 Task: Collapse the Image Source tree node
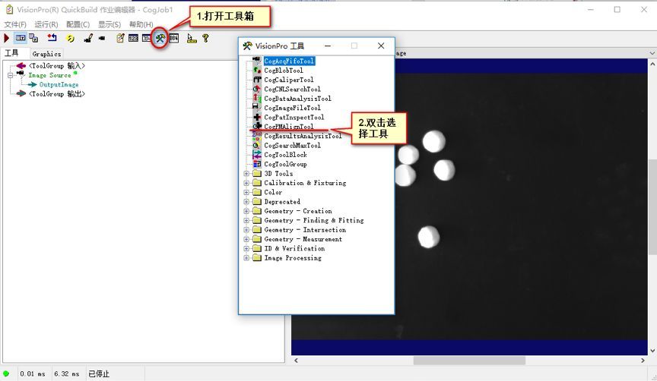point(10,75)
